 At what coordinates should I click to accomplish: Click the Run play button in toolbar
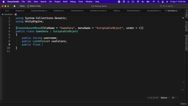(15, 6)
